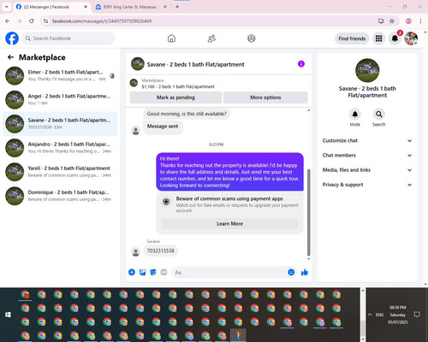The width and height of the screenshot is (428, 342).
Task: Open site information icon in address bar
Action: (x=45, y=21)
